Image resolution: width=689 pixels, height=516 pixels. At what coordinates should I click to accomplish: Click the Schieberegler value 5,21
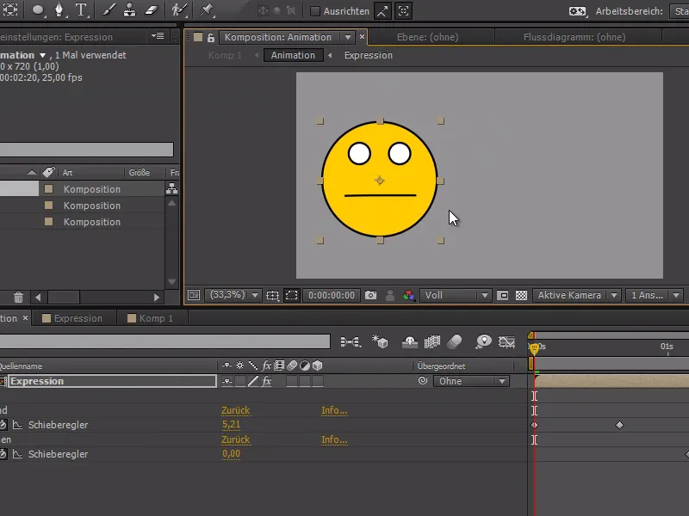point(231,425)
